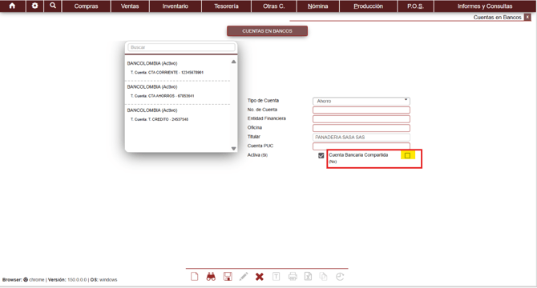Delete record with red X icon

coord(260,277)
